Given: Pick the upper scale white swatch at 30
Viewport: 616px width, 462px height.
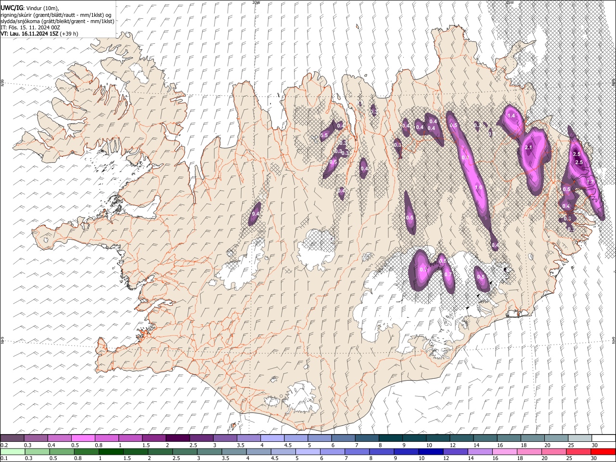Looking at the screenshot, I should (603, 438).
